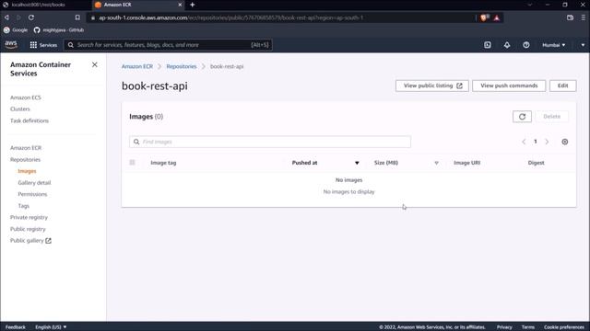Click the AWS services search bar
The image size is (590, 331).
[x=168, y=45]
